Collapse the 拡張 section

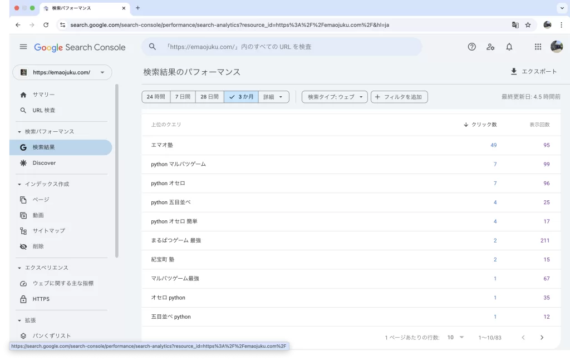point(19,321)
